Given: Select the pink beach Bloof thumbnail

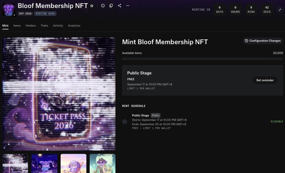Looking at the screenshot, I should (73, 163).
